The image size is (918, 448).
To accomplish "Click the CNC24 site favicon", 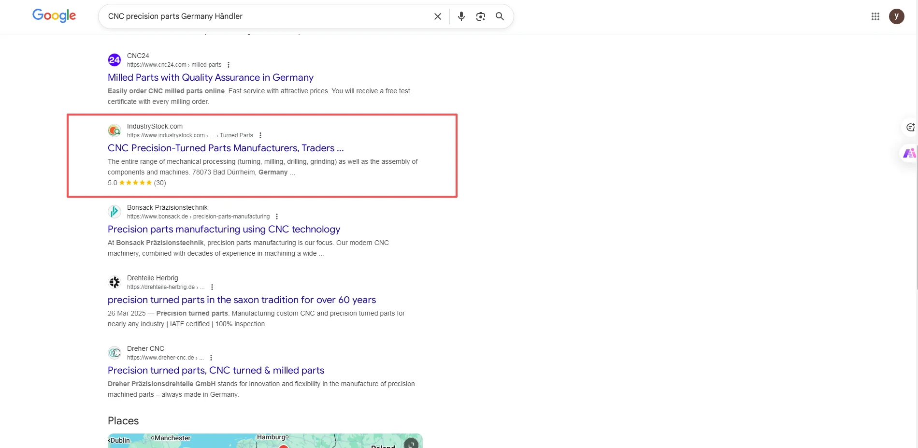I will click(x=115, y=60).
